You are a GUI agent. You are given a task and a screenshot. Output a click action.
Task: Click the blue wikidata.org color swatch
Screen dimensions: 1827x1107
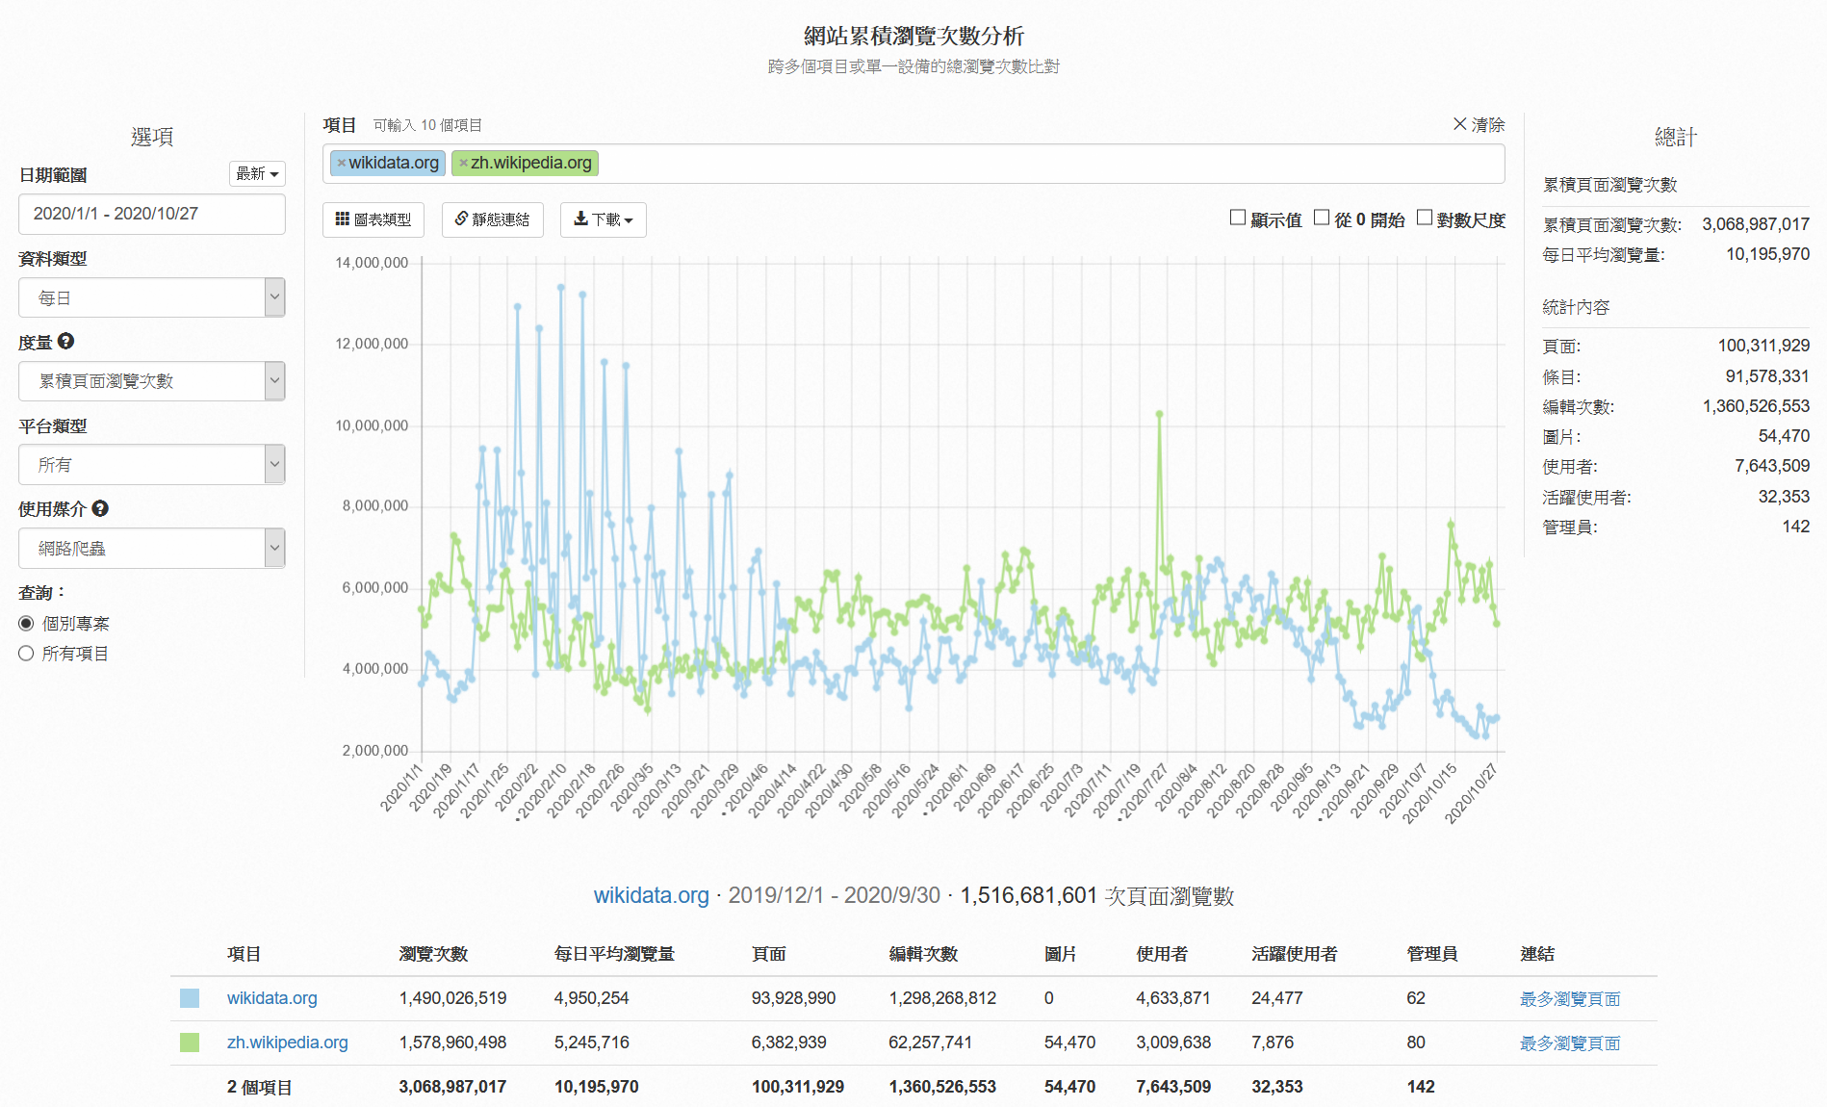tap(190, 998)
